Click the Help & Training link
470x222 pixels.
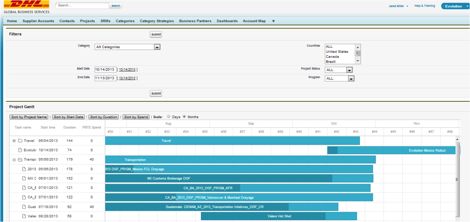[425, 6]
